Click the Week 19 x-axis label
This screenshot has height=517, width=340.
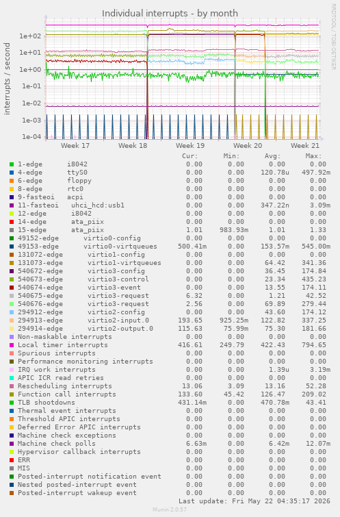tap(190, 145)
